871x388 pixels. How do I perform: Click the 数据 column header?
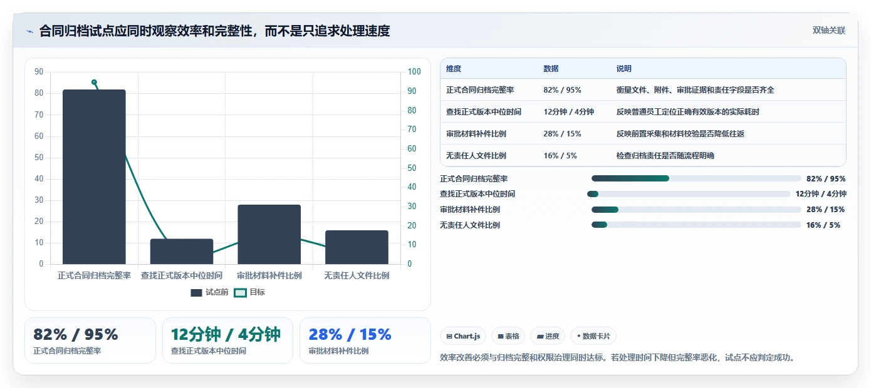tap(551, 69)
